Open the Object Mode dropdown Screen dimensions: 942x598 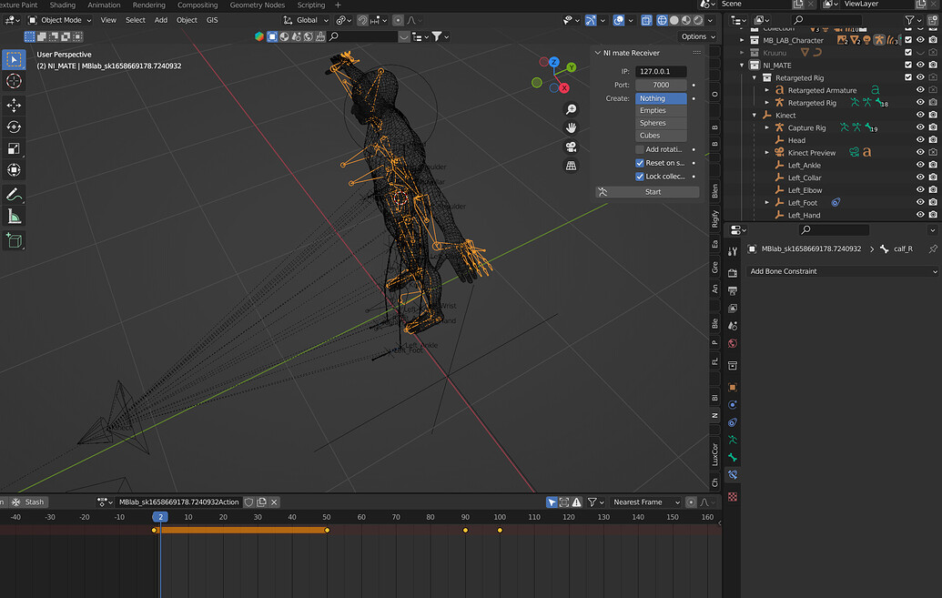pyautogui.click(x=60, y=20)
